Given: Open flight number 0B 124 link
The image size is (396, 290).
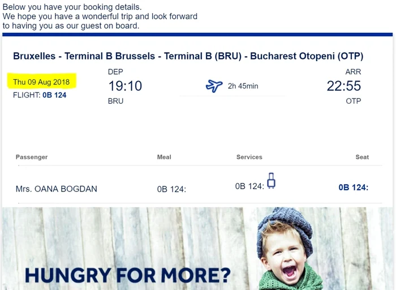Looking at the screenshot, I should click(x=54, y=95).
